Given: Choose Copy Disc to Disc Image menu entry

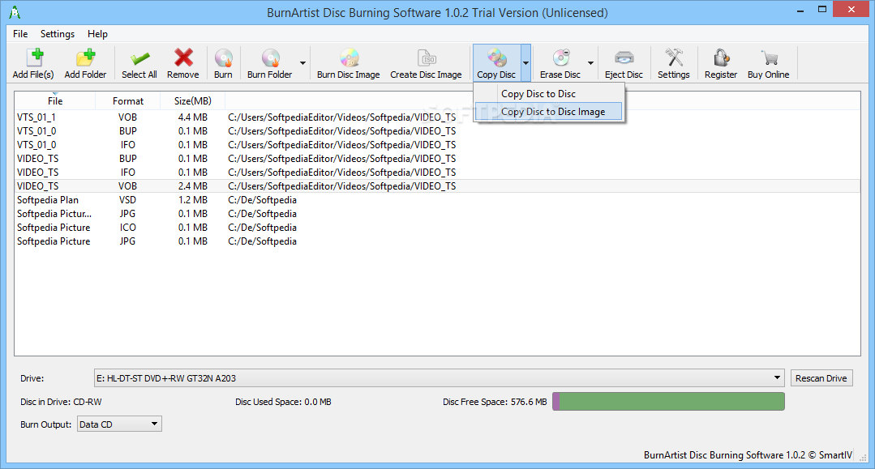Looking at the screenshot, I should point(549,112).
